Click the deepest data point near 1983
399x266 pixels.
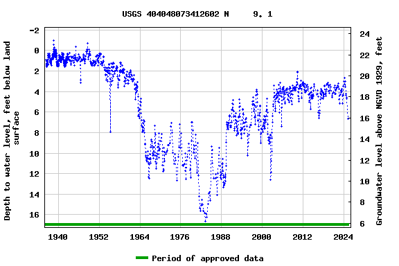[205, 221]
